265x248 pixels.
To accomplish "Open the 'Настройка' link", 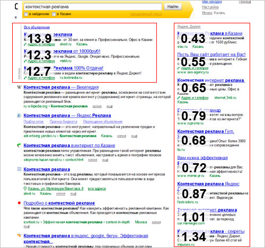I will pyautogui.click(x=210, y=7).
